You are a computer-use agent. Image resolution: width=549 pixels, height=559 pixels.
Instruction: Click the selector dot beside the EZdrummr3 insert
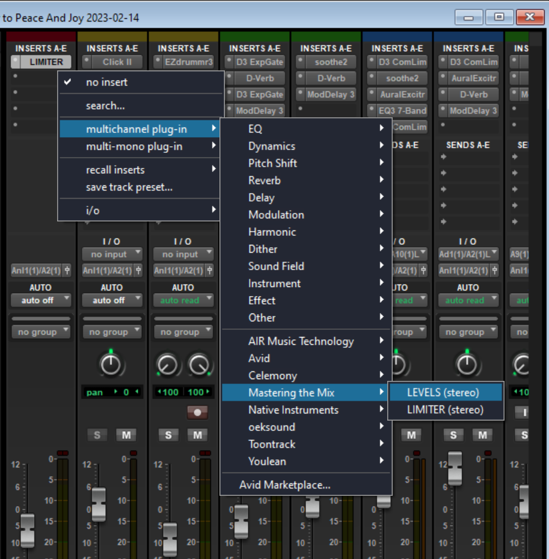click(158, 61)
